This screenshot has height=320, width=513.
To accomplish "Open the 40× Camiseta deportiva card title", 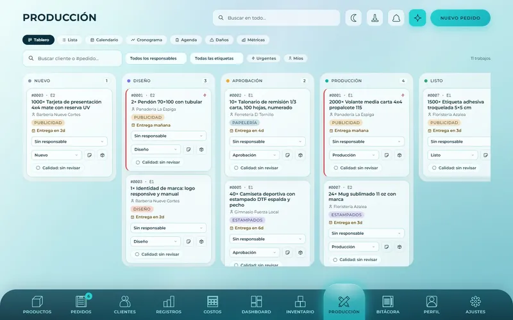I will click(262, 199).
